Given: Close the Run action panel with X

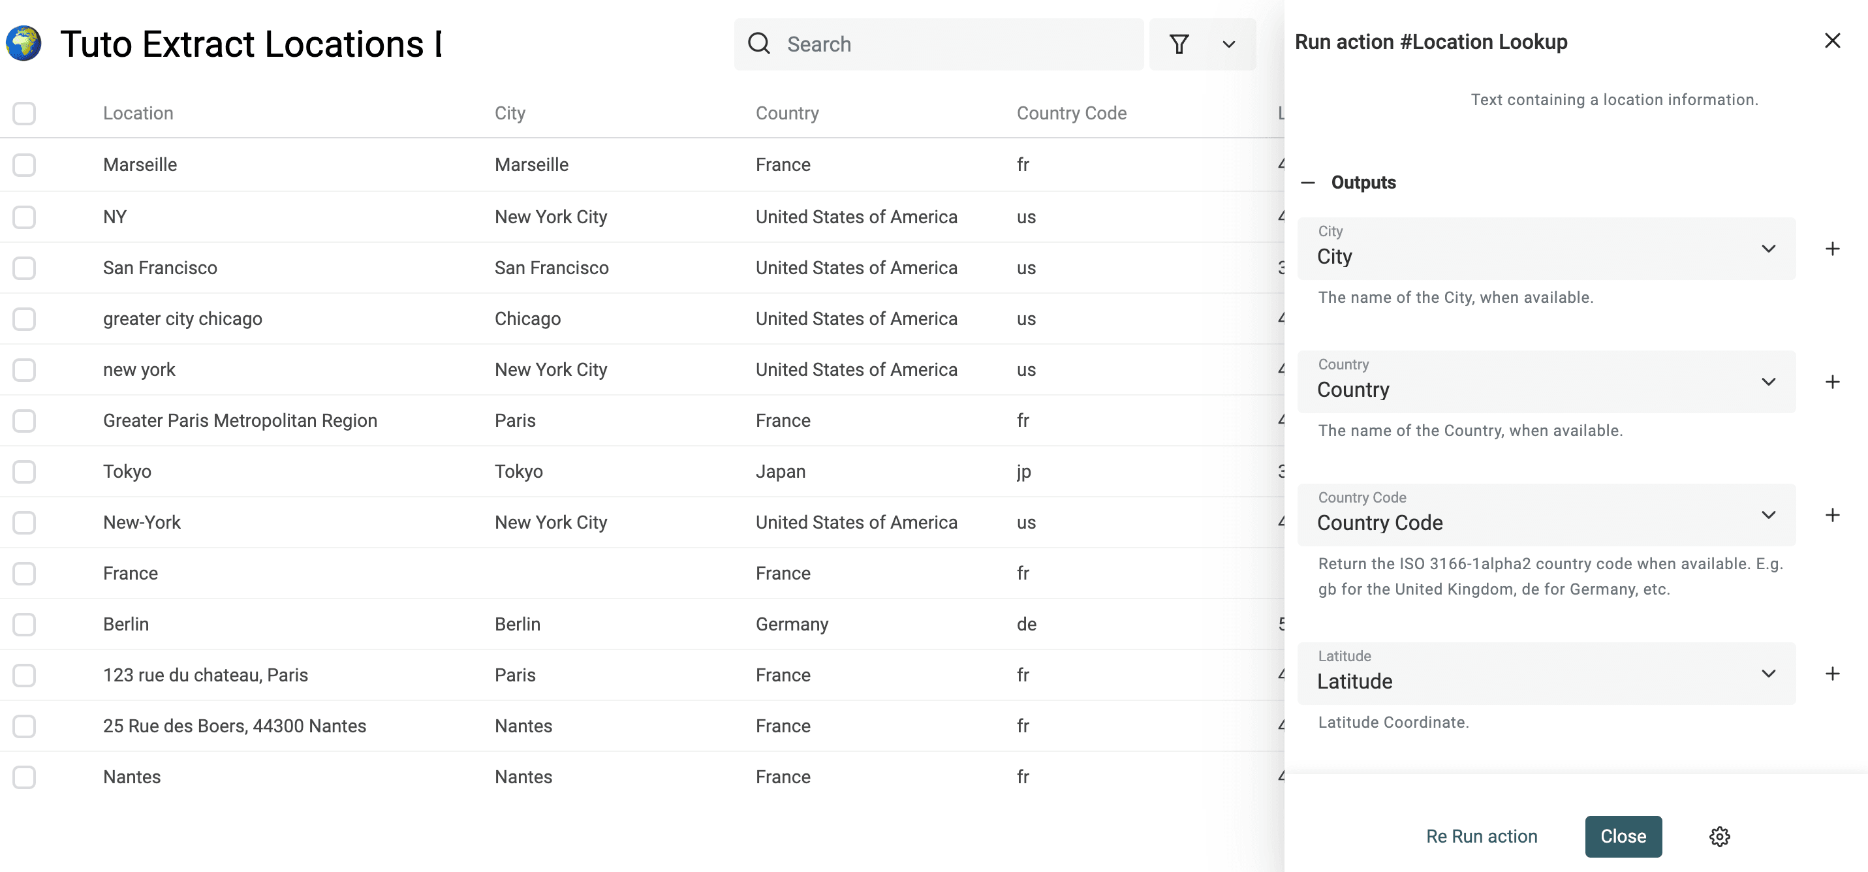Looking at the screenshot, I should [1831, 40].
